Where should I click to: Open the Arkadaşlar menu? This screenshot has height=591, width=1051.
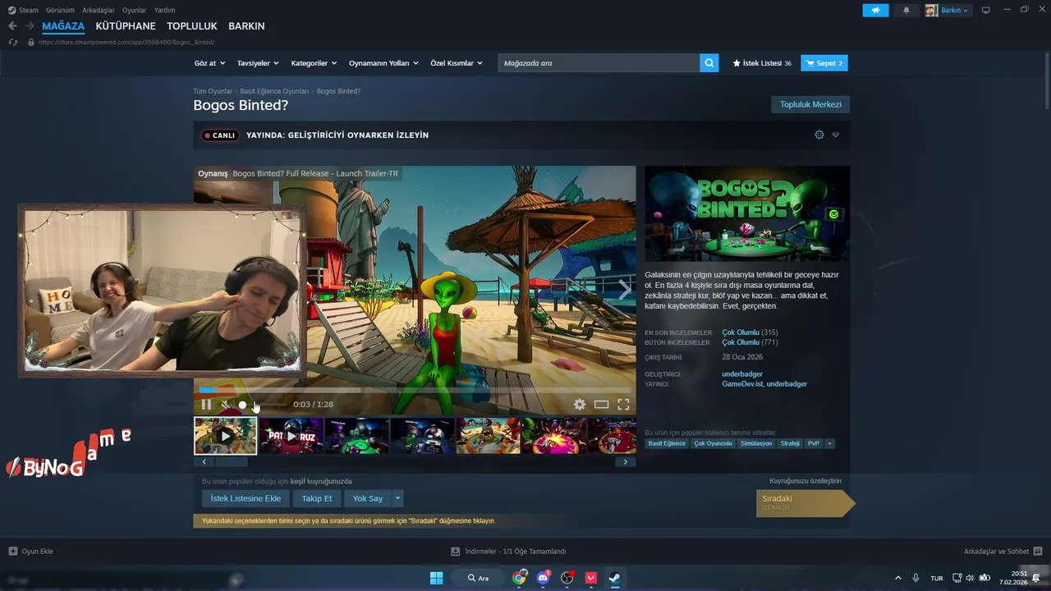[99, 10]
